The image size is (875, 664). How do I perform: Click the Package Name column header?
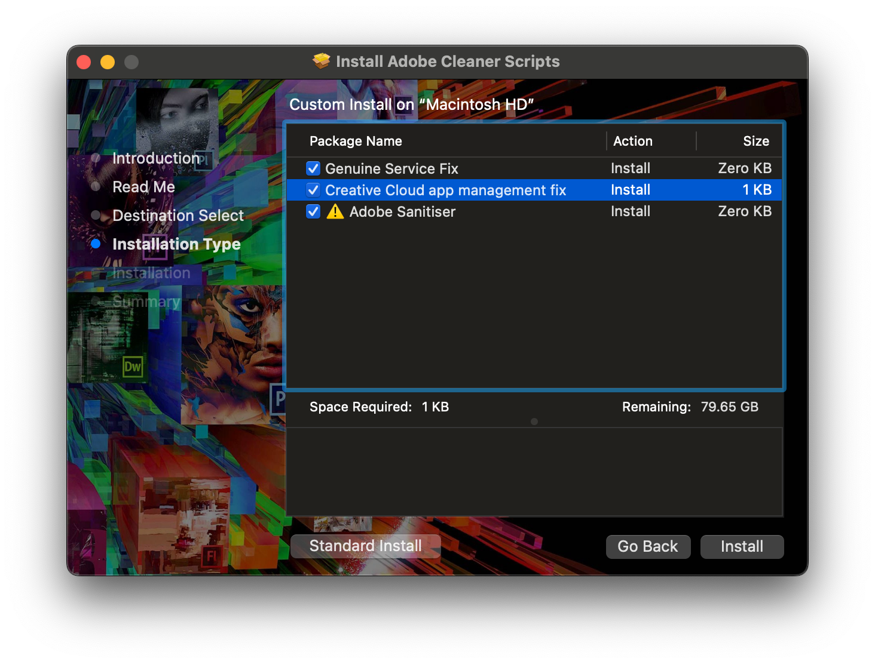click(x=356, y=141)
